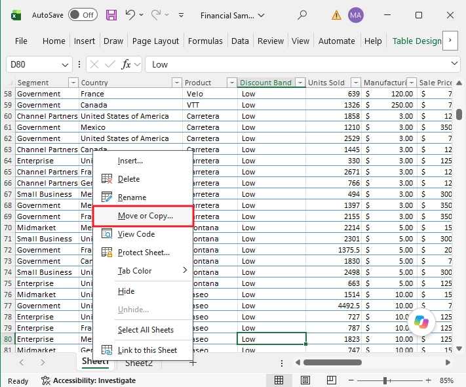Screen dimensions: 466x387
Task: Choose Move or Copy from context menu
Action: [x=144, y=216]
